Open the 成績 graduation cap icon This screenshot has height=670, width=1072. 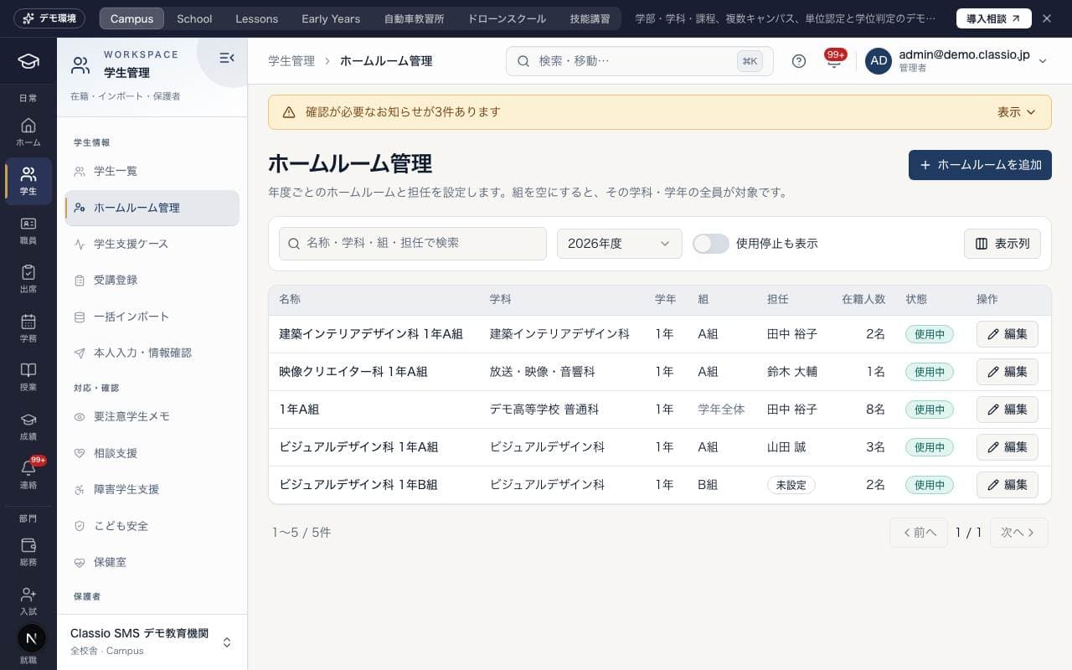coord(28,426)
